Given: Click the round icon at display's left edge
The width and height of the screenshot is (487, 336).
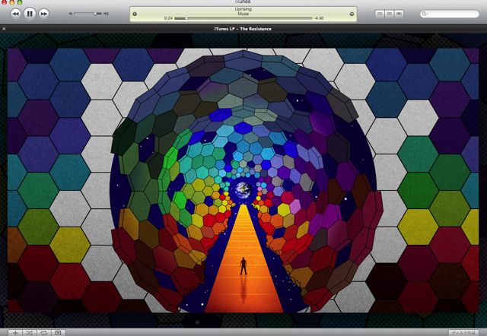Looking at the screenshot, I should click(x=135, y=14).
